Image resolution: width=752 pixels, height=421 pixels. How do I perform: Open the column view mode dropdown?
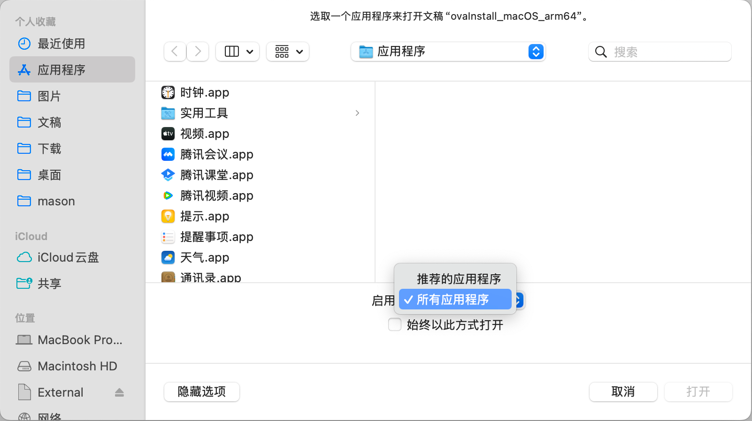click(238, 52)
